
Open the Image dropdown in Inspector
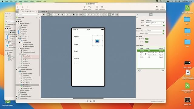click(155, 34)
